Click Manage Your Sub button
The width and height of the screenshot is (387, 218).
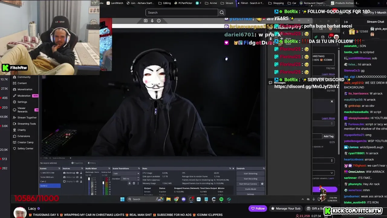(x=285, y=208)
